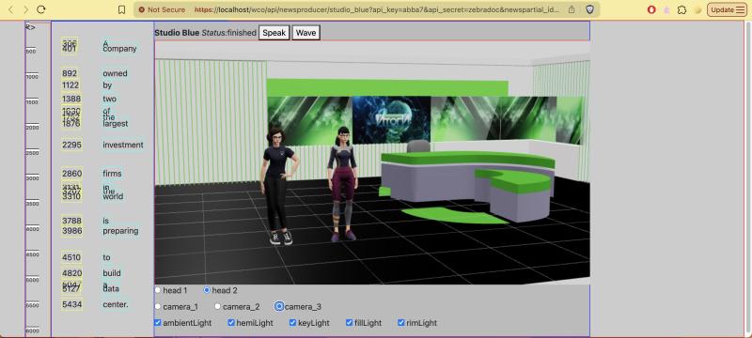The width and height of the screenshot is (752, 338).
Task: Click the word 'two'
Action: tap(109, 100)
